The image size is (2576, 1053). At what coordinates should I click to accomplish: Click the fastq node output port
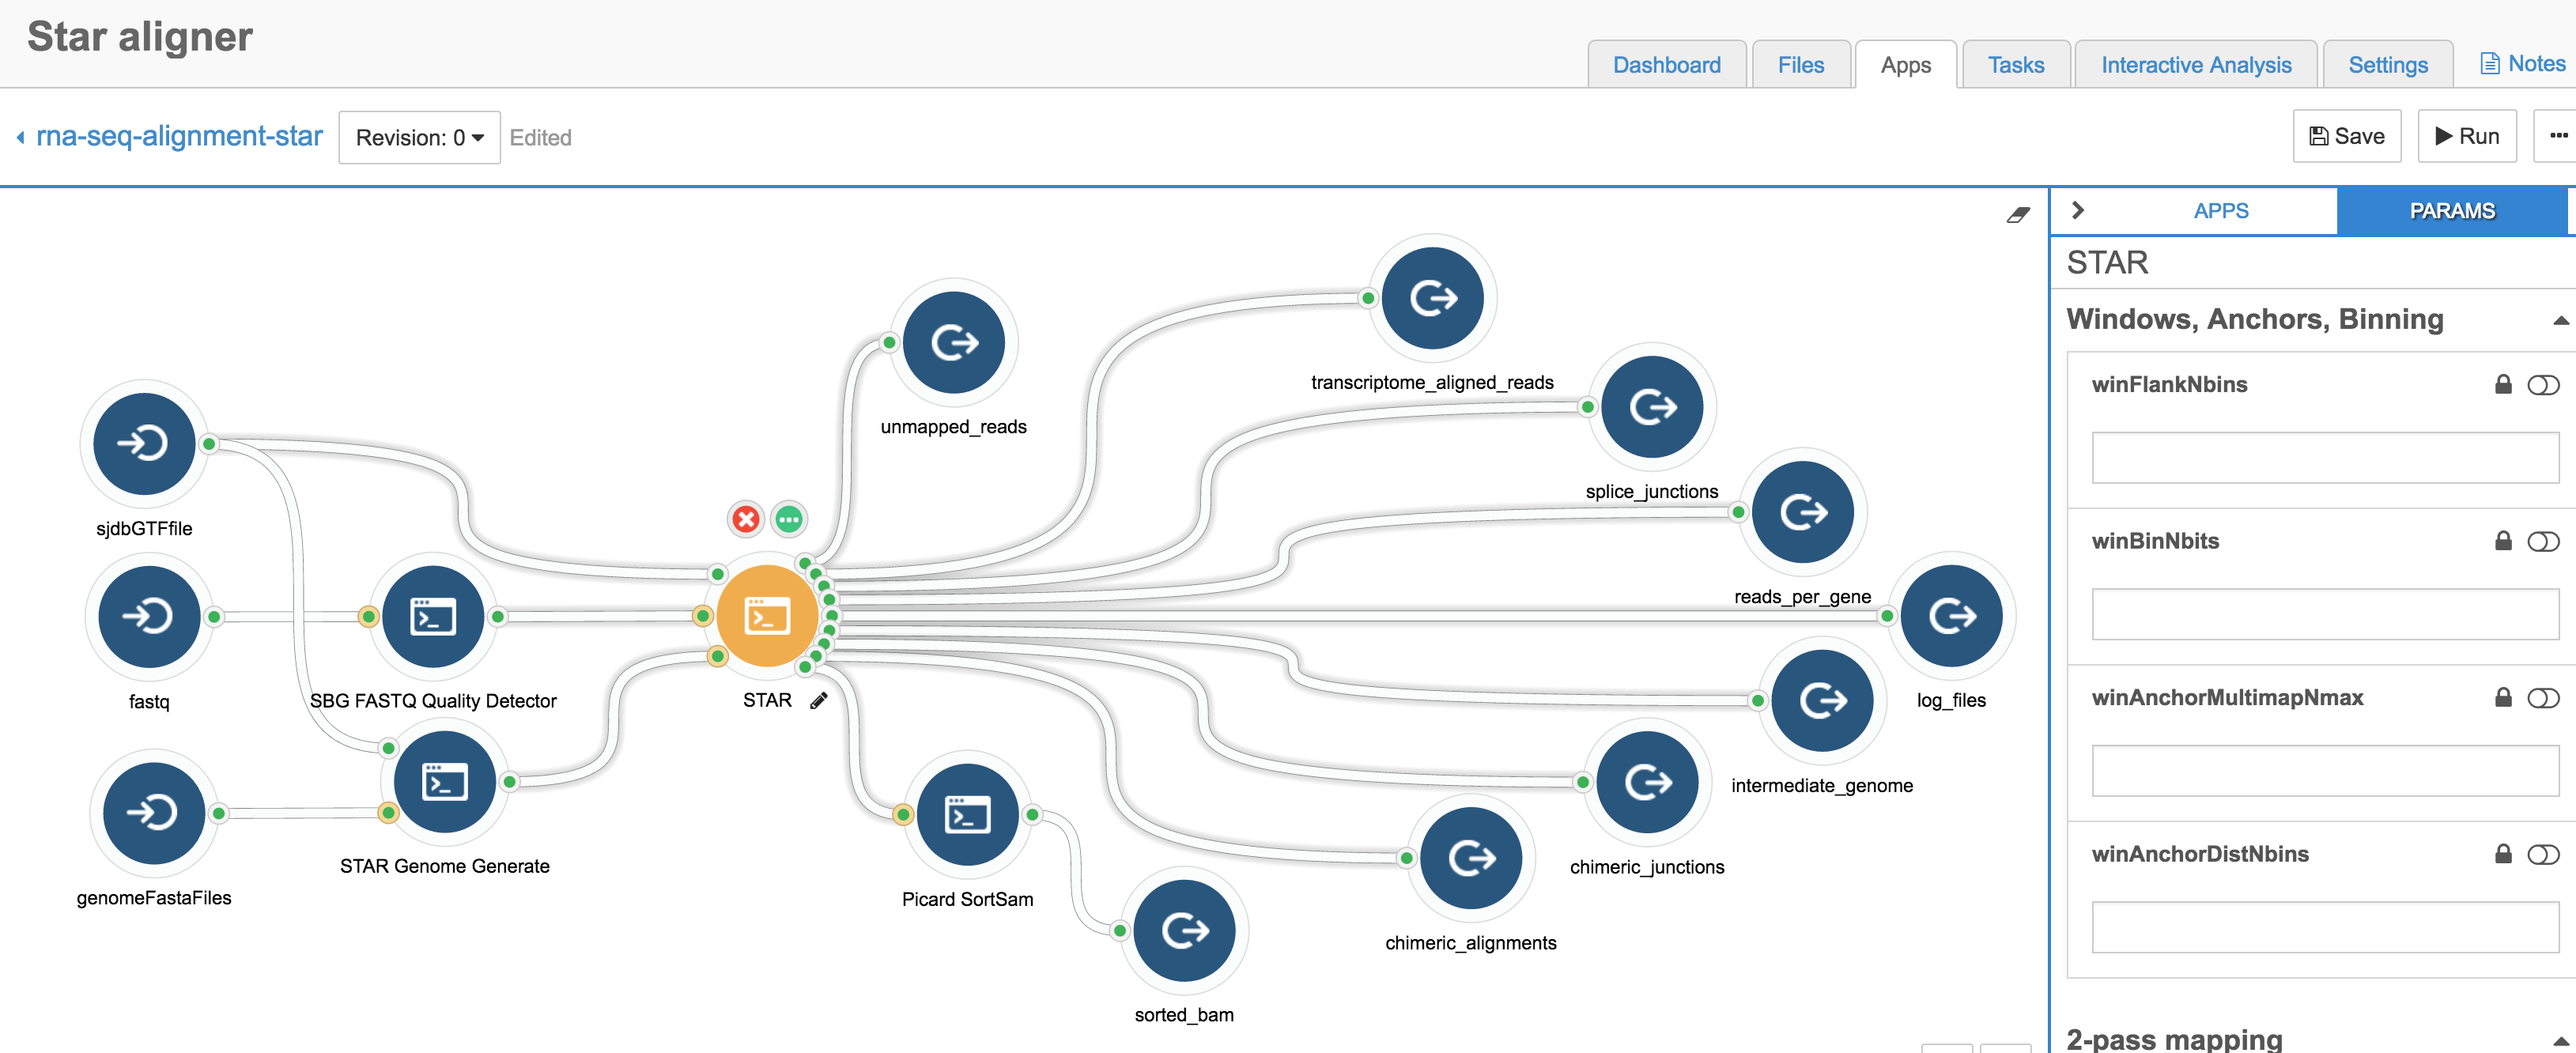(214, 617)
